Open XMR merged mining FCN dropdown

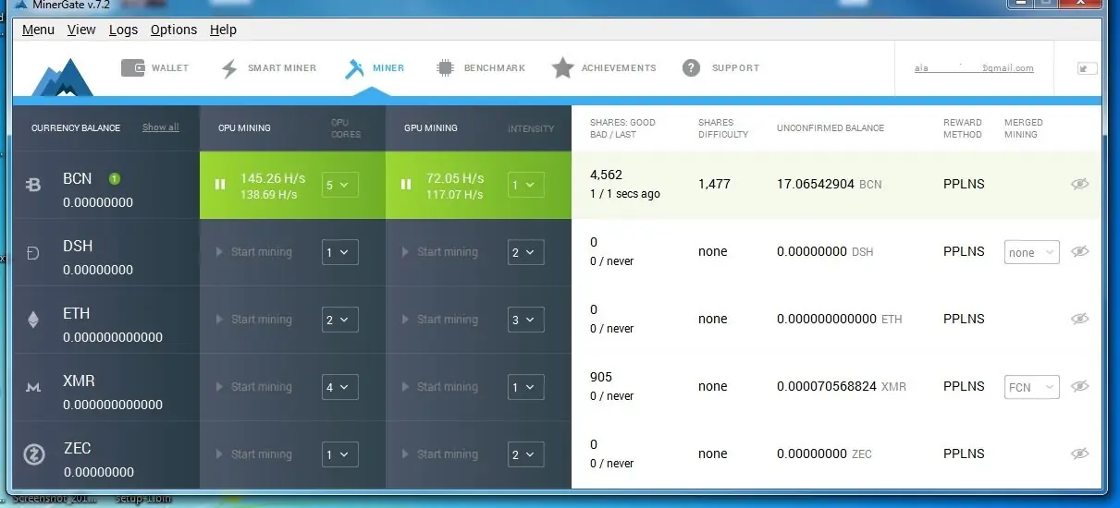(x=1031, y=387)
